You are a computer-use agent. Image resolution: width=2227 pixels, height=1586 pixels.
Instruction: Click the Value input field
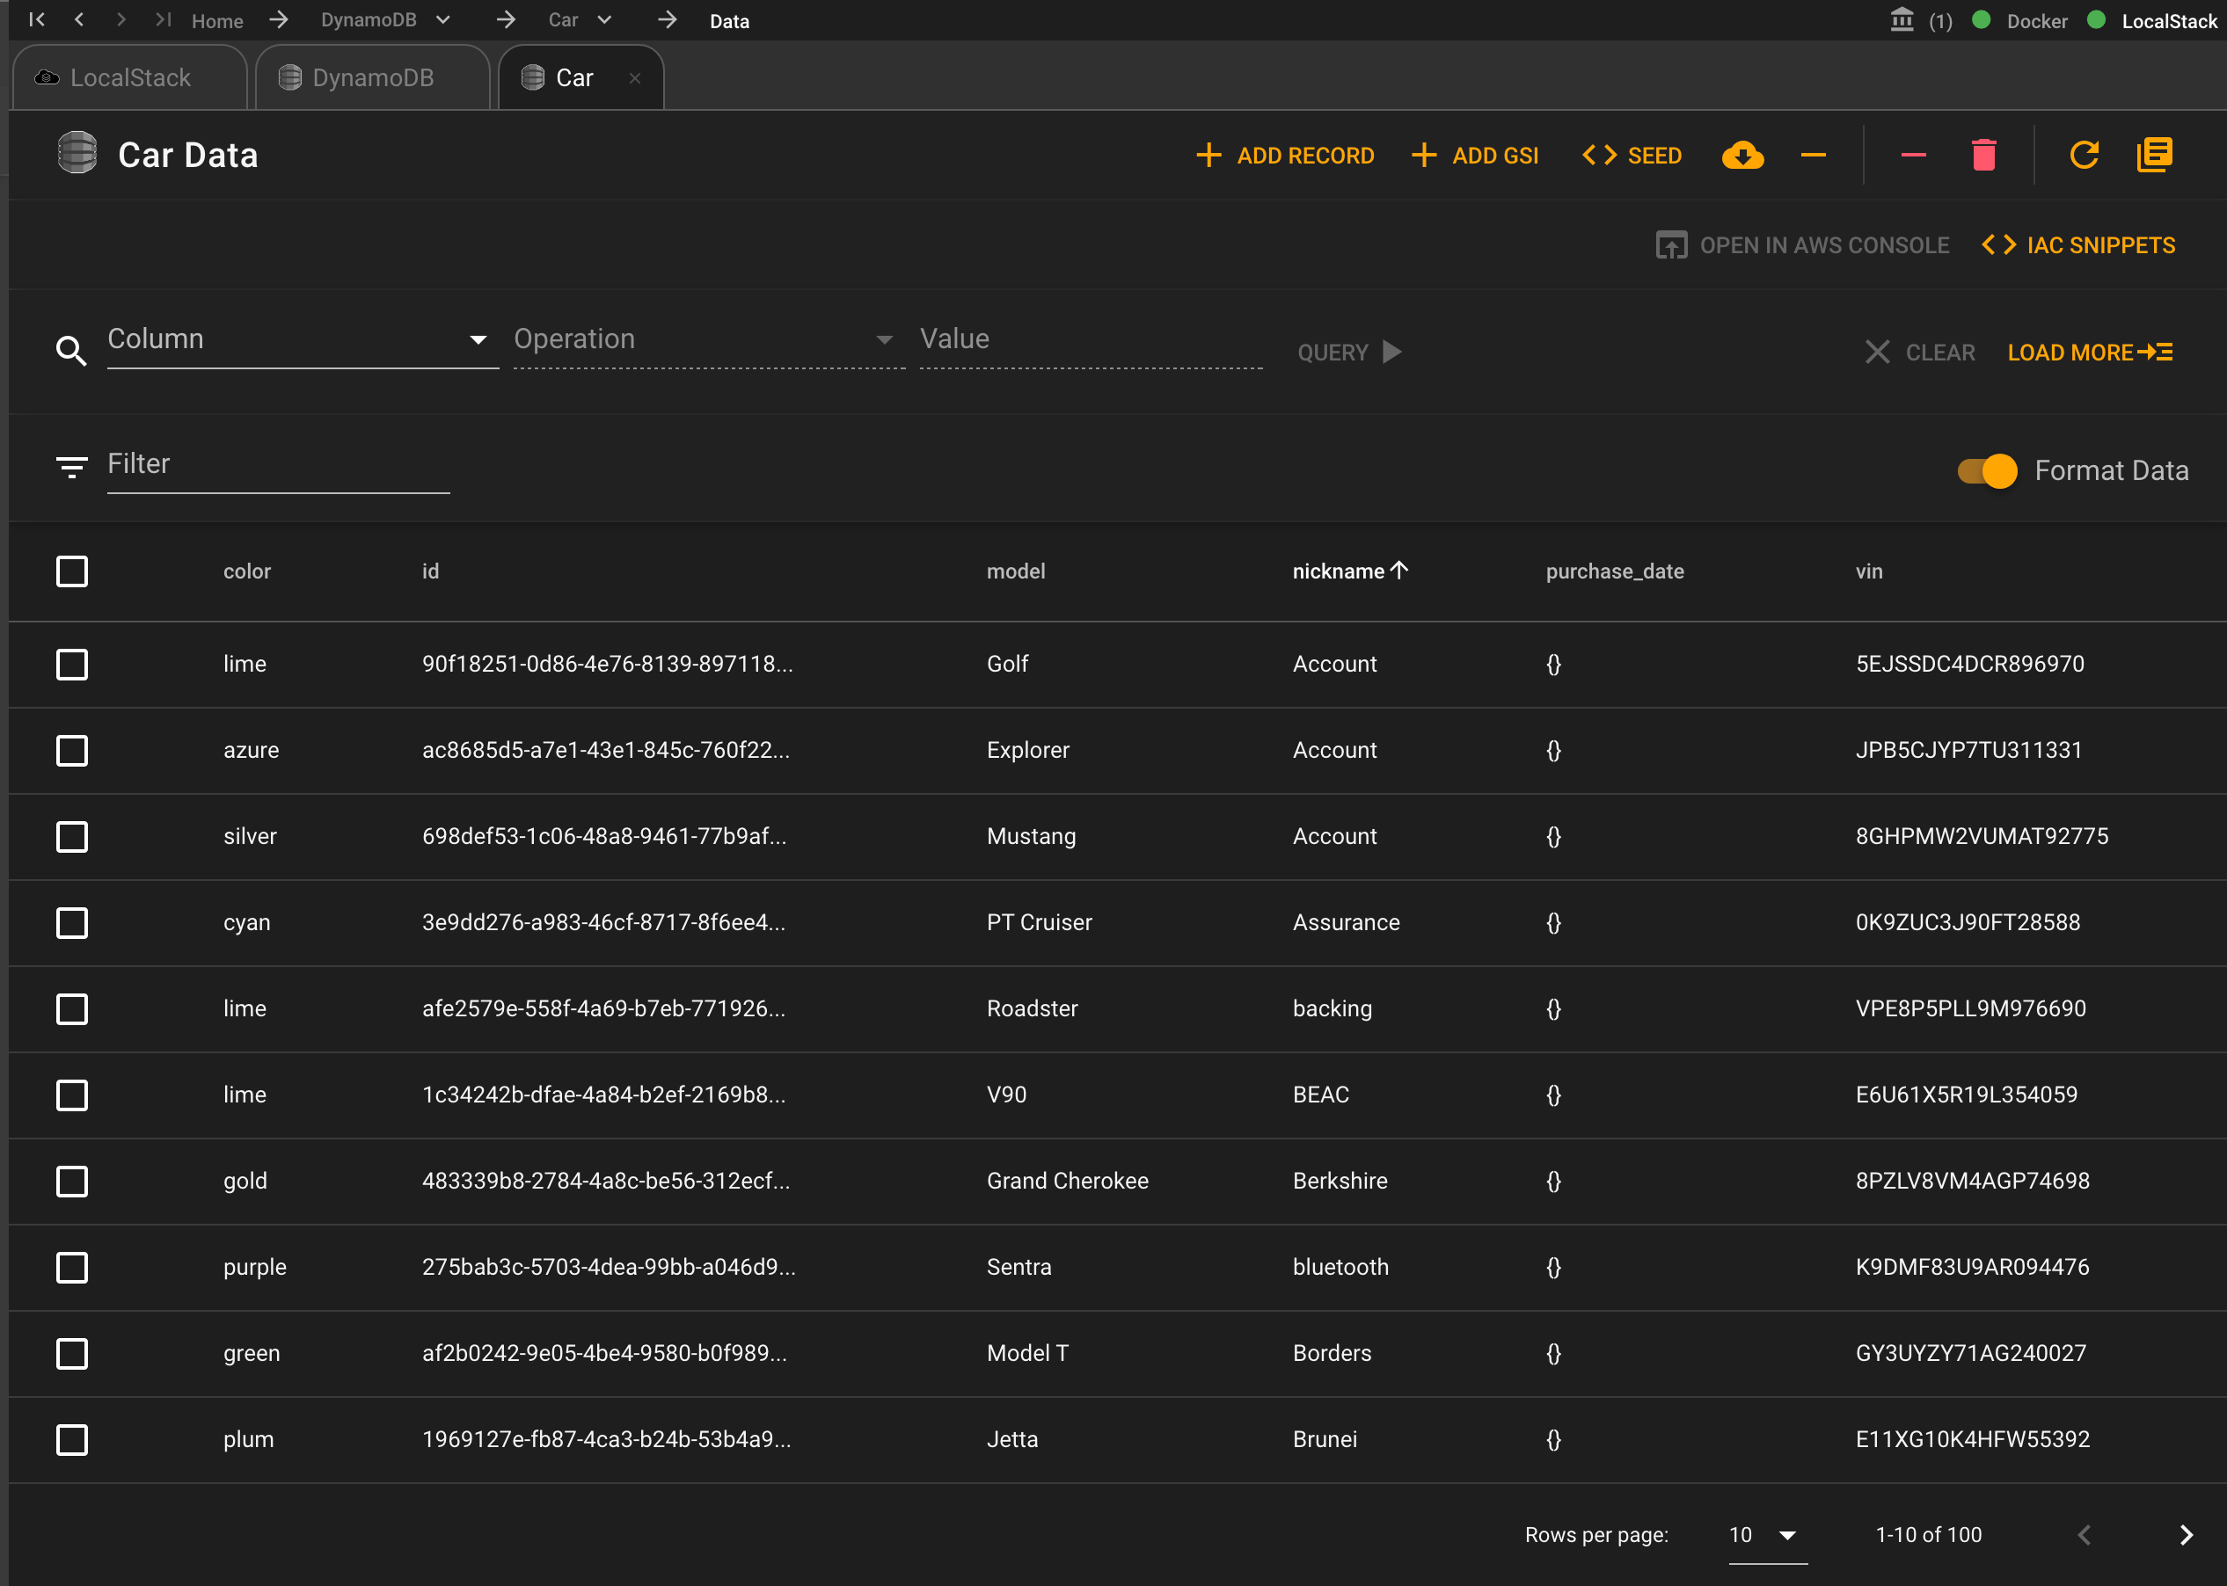1091,340
